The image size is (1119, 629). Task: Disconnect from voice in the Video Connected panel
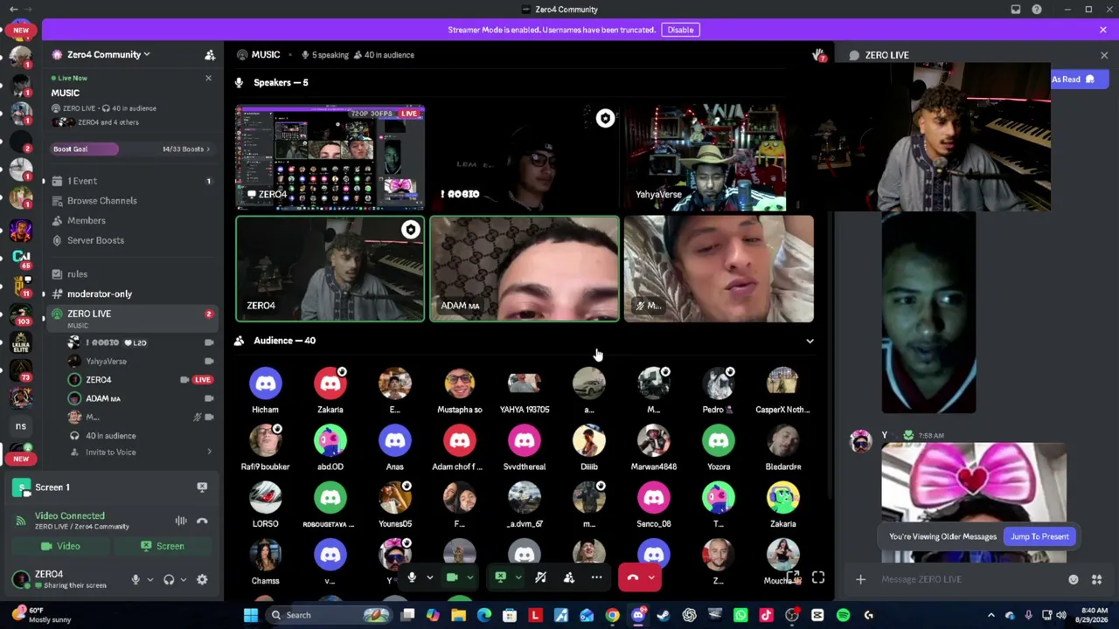coord(202,522)
